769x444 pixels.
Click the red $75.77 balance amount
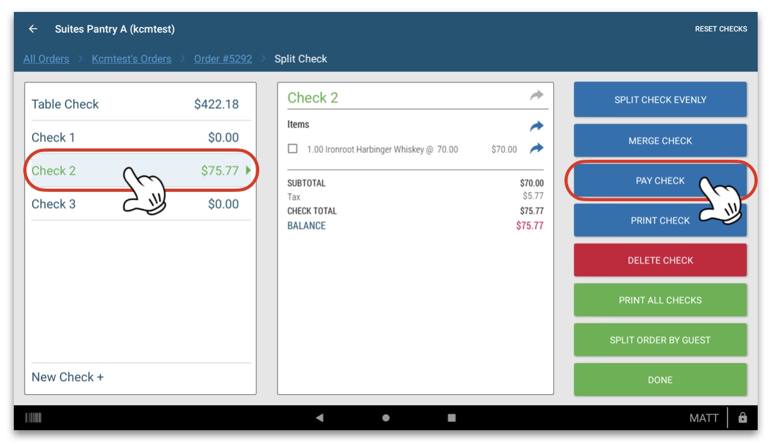(x=530, y=226)
